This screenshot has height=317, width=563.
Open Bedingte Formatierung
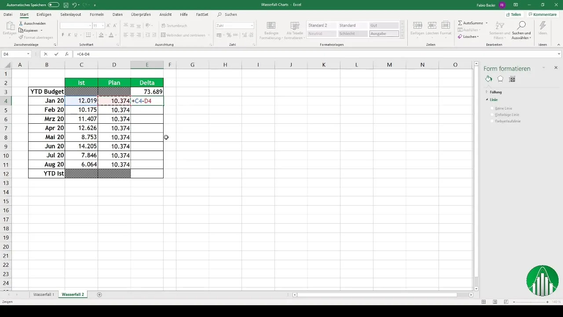pyautogui.click(x=270, y=30)
